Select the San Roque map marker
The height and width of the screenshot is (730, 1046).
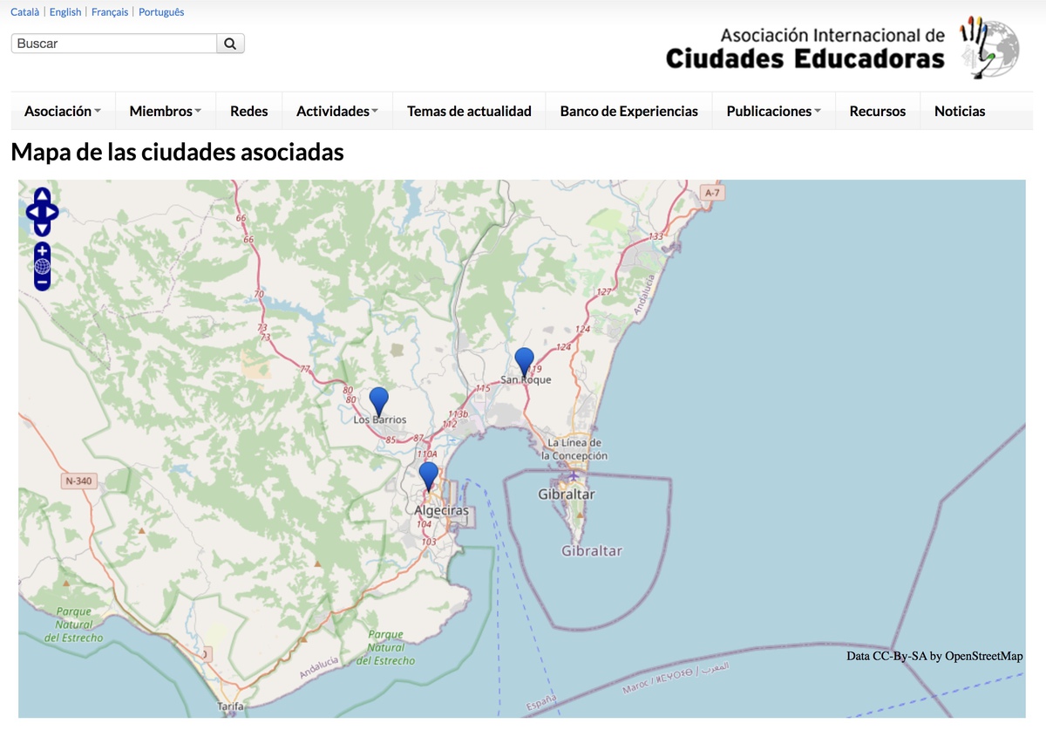click(524, 359)
